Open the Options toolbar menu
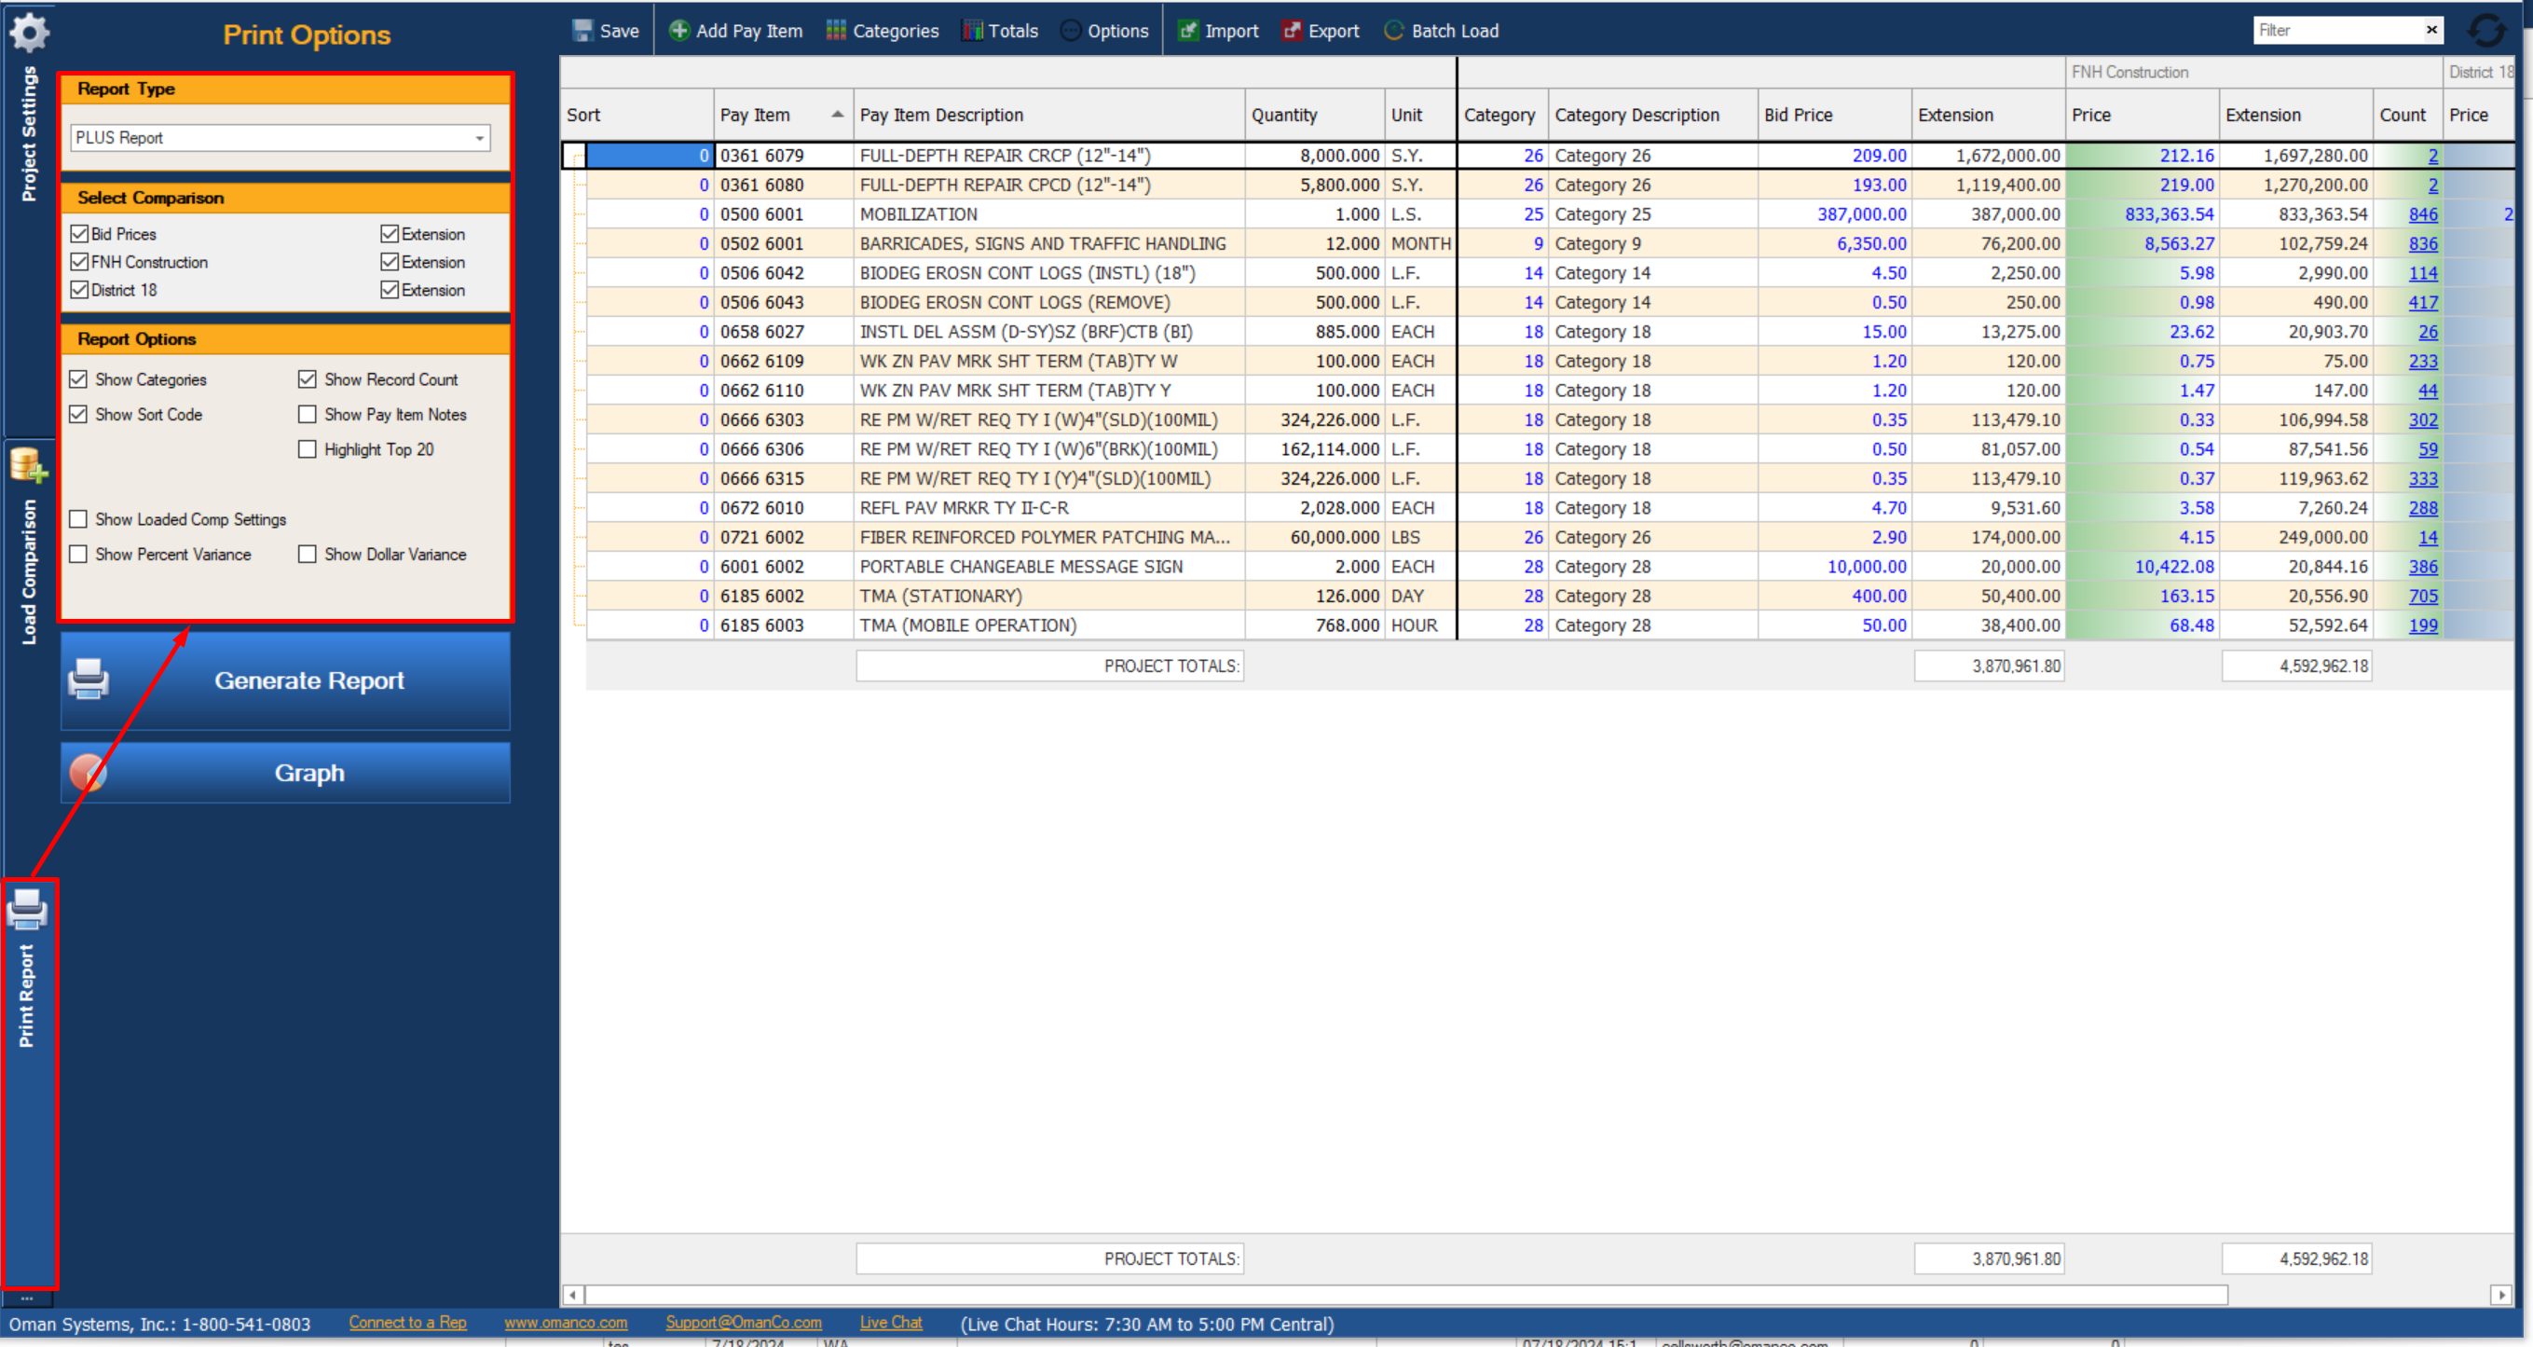Image resolution: width=2533 pixels, height=1347 pixels. 1104,31
